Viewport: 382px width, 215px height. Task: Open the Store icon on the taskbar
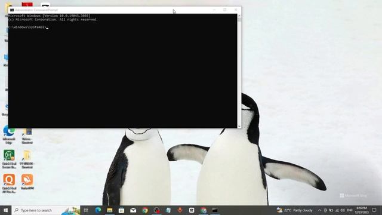tap(121, 210)
